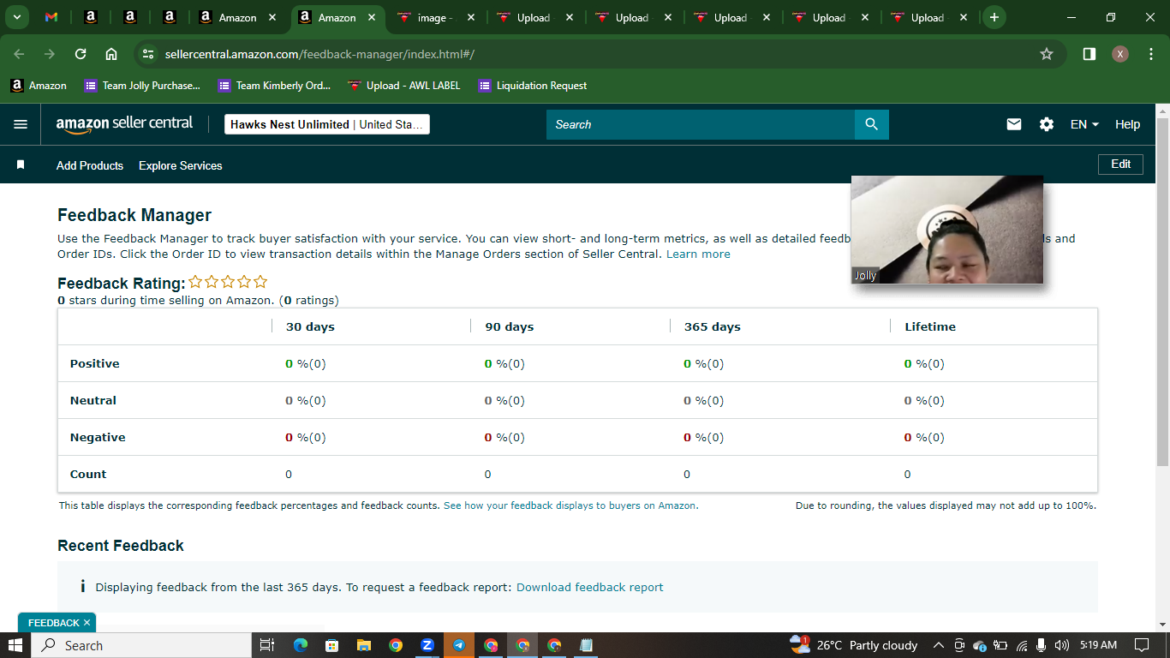Switch to the 'image' browser tab
This screenshot has width=1170, height=658.
tap(437, 17)
